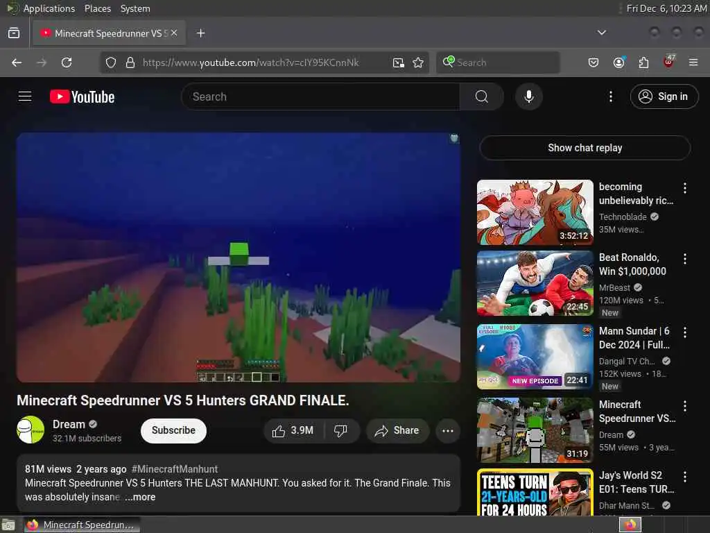Click Dream channel avatar
This screenshot has height=533, width=710.
[x=31, y=430]
